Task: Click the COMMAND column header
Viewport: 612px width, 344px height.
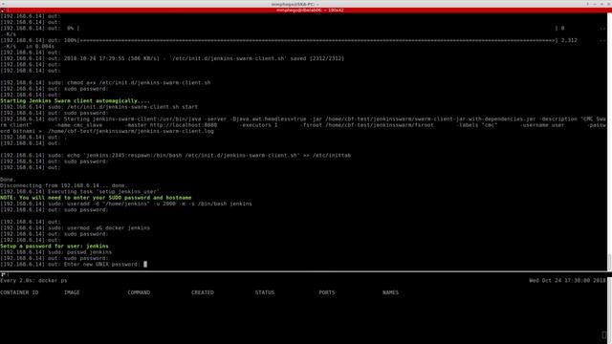Action: tap(139, 292)
